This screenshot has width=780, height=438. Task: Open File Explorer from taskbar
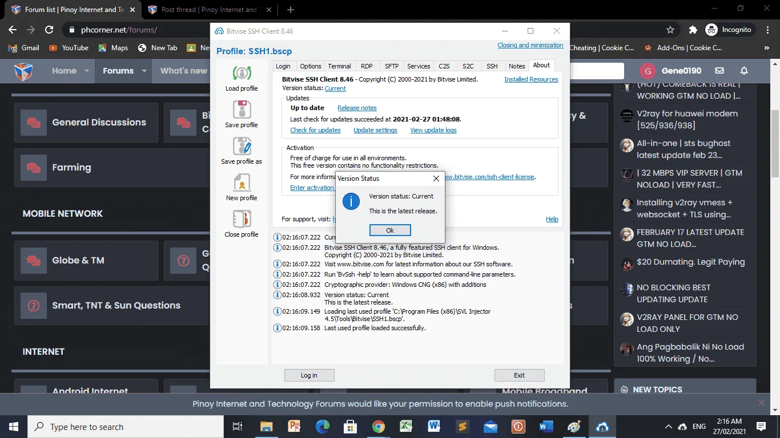tap(266, 427)
